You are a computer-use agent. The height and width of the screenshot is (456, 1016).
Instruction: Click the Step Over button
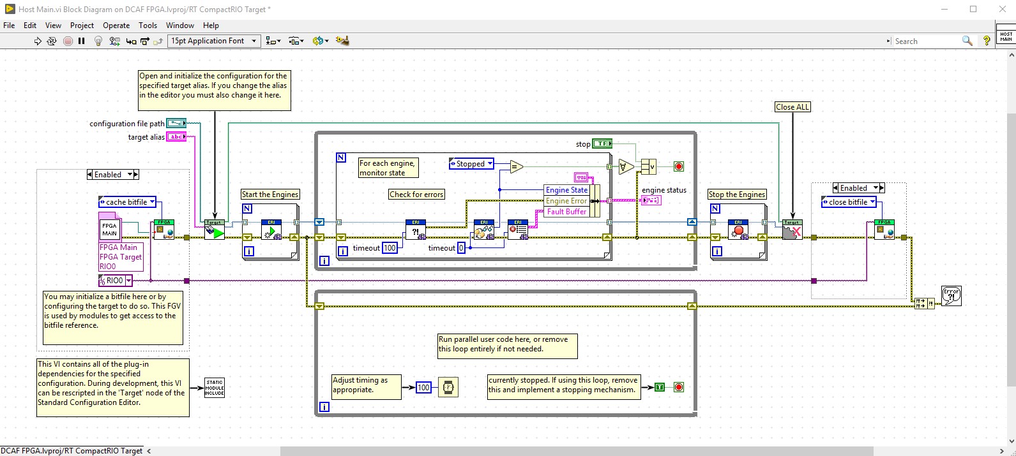tap(145, 41)
